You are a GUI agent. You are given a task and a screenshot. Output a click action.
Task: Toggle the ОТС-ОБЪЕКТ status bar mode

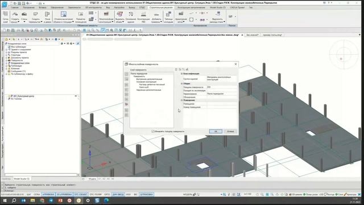click(81, 194)
